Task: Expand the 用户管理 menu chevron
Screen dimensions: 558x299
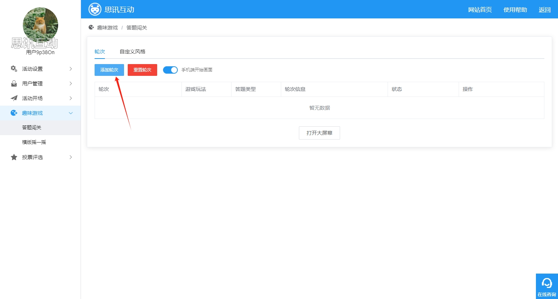Action: tap(71, 84)
